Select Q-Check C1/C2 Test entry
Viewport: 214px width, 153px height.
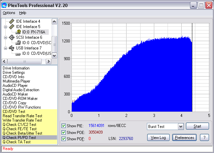coord(29,125)
